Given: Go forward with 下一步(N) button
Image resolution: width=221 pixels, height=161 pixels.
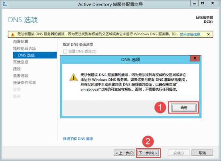Looking at the screenshot, I should (x=148, y=153).
